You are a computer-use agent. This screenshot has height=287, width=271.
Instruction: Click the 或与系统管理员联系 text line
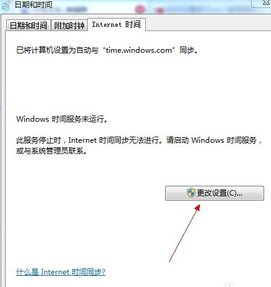[x=52, y=151]
